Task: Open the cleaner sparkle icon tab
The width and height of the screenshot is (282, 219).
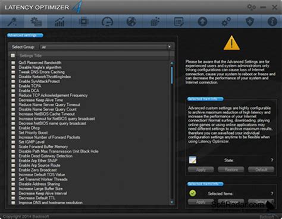Action: (x=155, y=21)
